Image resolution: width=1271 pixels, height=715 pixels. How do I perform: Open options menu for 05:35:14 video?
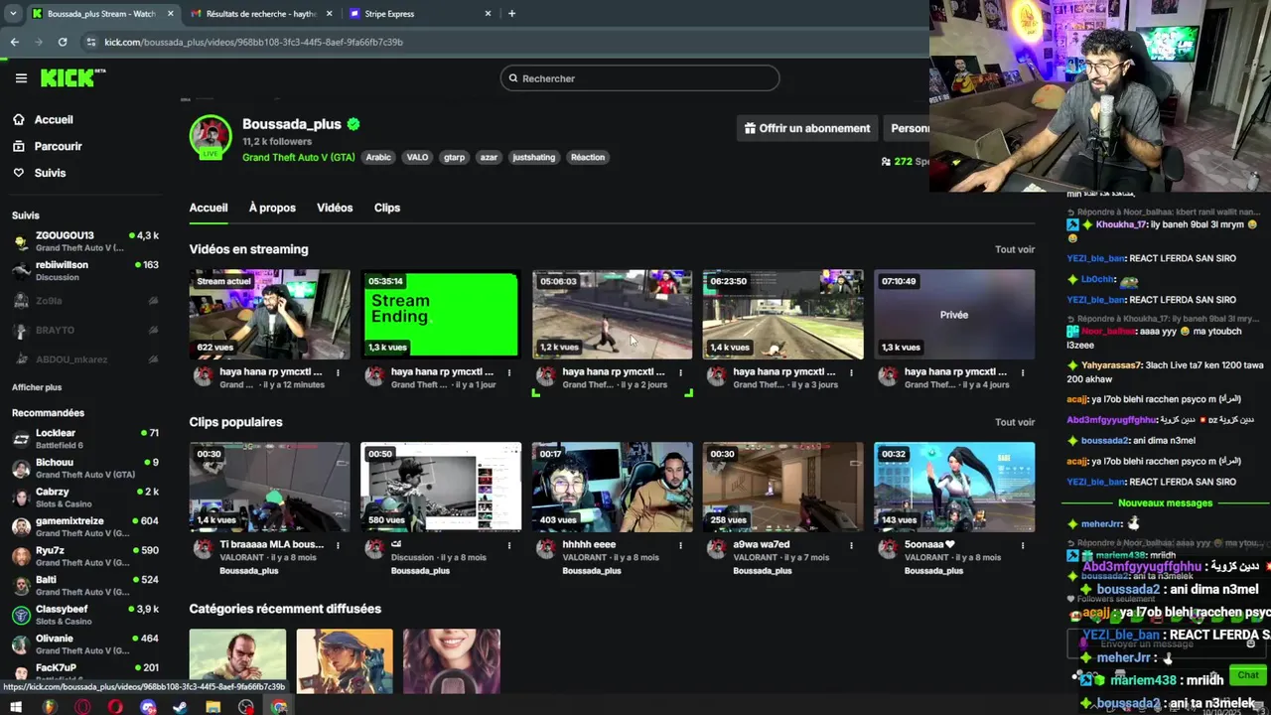pyautogui.click(x=509, y=372)
